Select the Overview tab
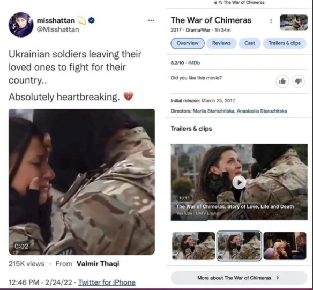This screenshot has width=313, height=290. 188,43
